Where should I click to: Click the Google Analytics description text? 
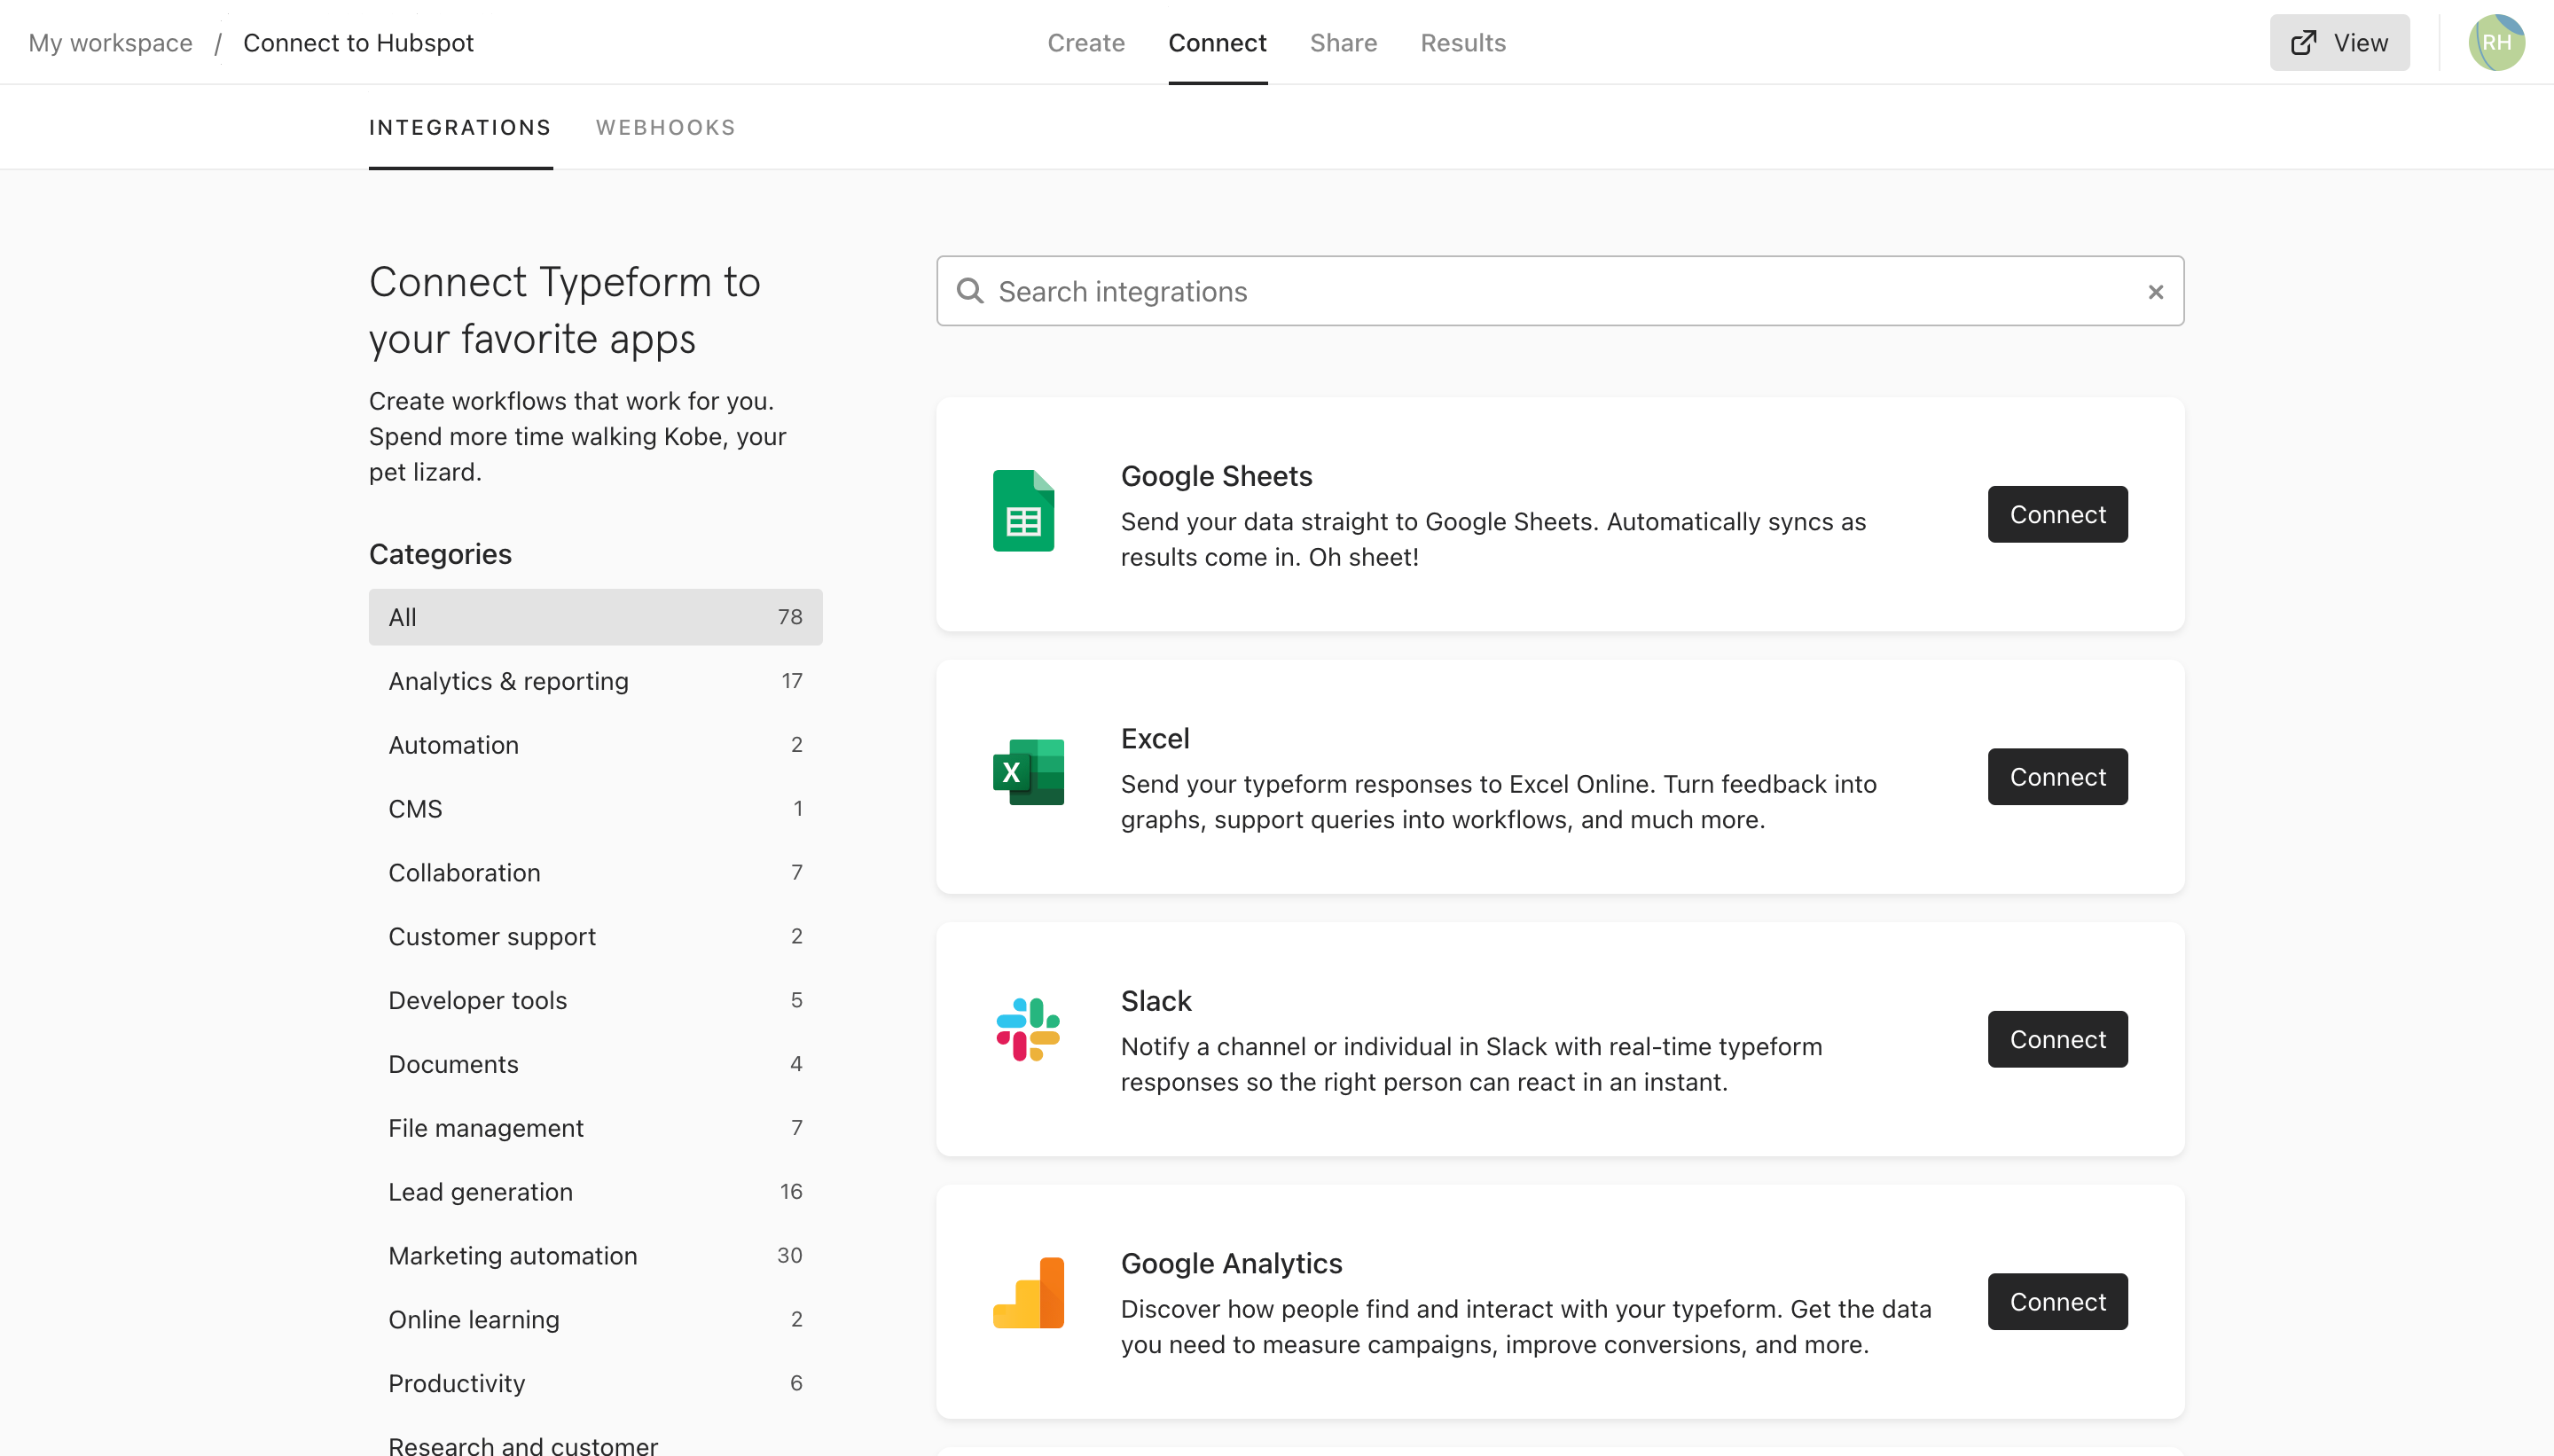point(1526,1327)
